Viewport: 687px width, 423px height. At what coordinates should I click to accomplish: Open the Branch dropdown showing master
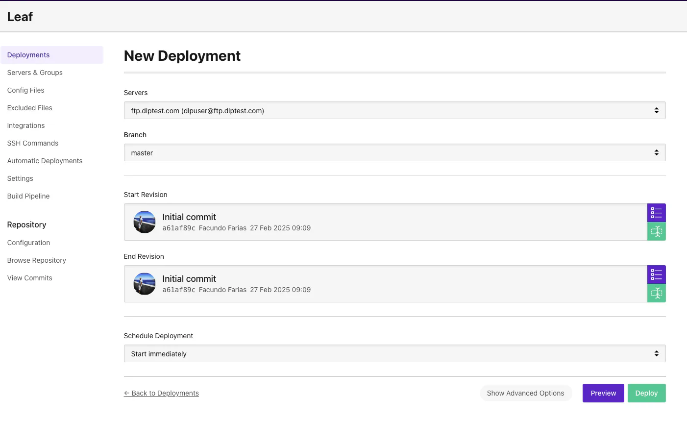(394, 152)
